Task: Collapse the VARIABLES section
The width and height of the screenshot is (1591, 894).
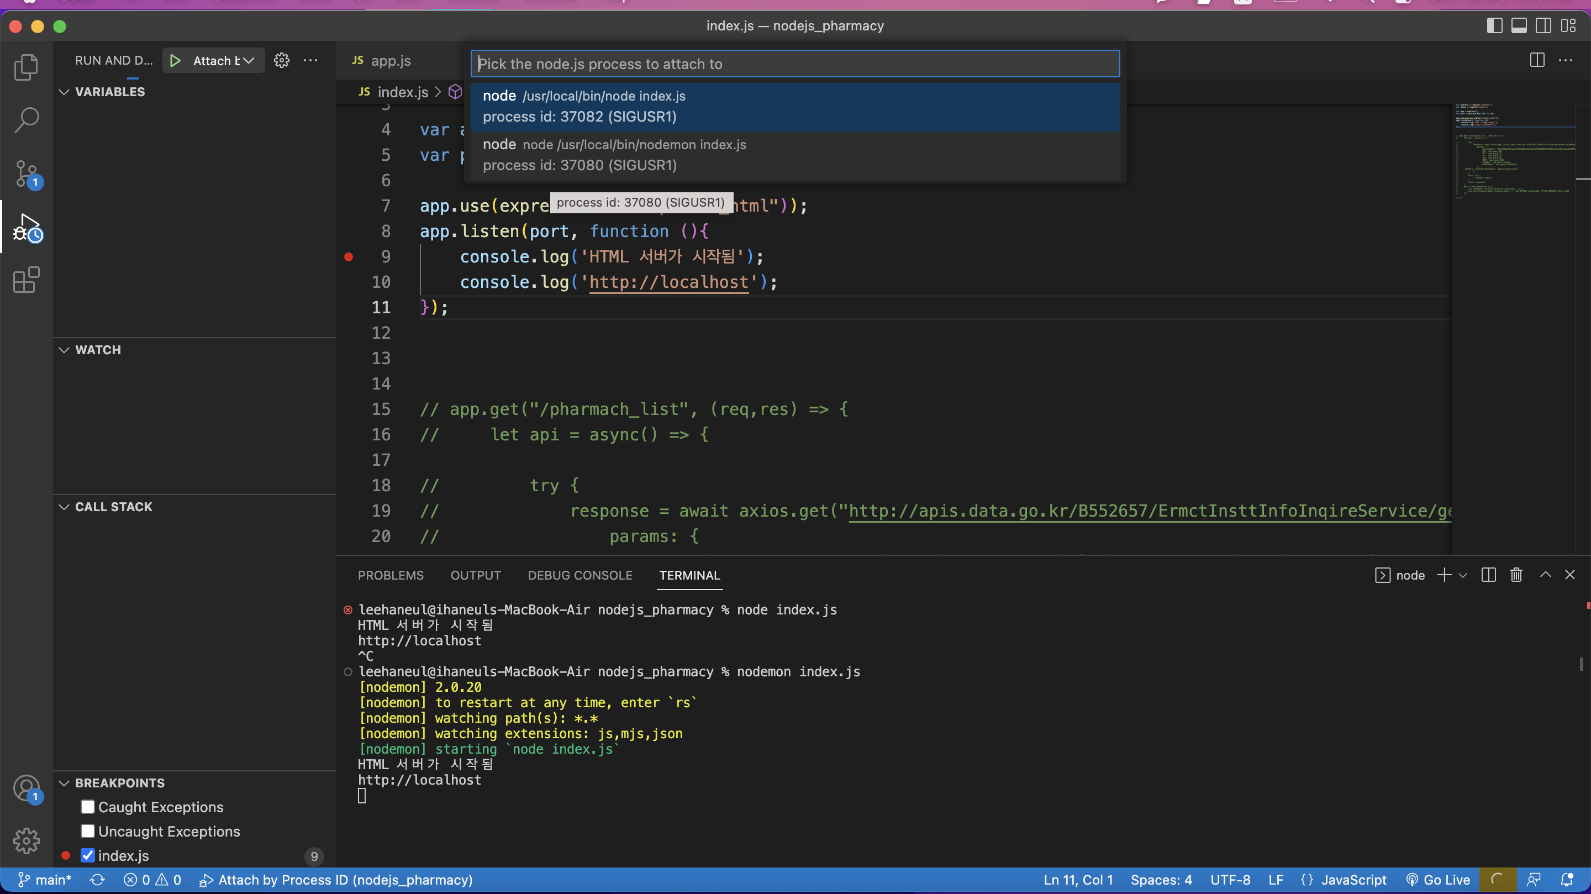Action: point(64,92)
